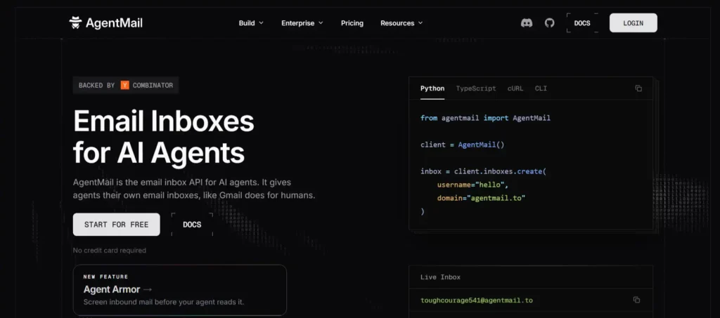
Task: Open the GitHub icon link
Action: tap(550, 23)
